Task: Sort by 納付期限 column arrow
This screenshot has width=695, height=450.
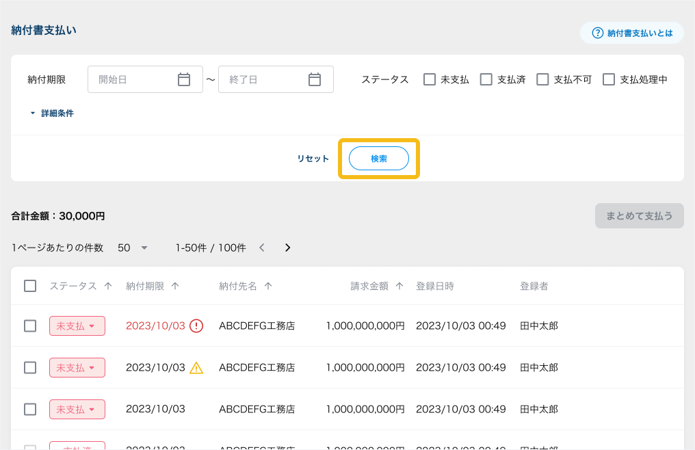Action: click(175, 286)
